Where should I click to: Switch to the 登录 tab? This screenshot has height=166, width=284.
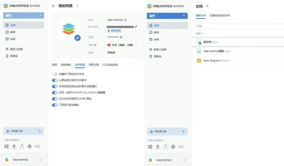coord(54,65)
